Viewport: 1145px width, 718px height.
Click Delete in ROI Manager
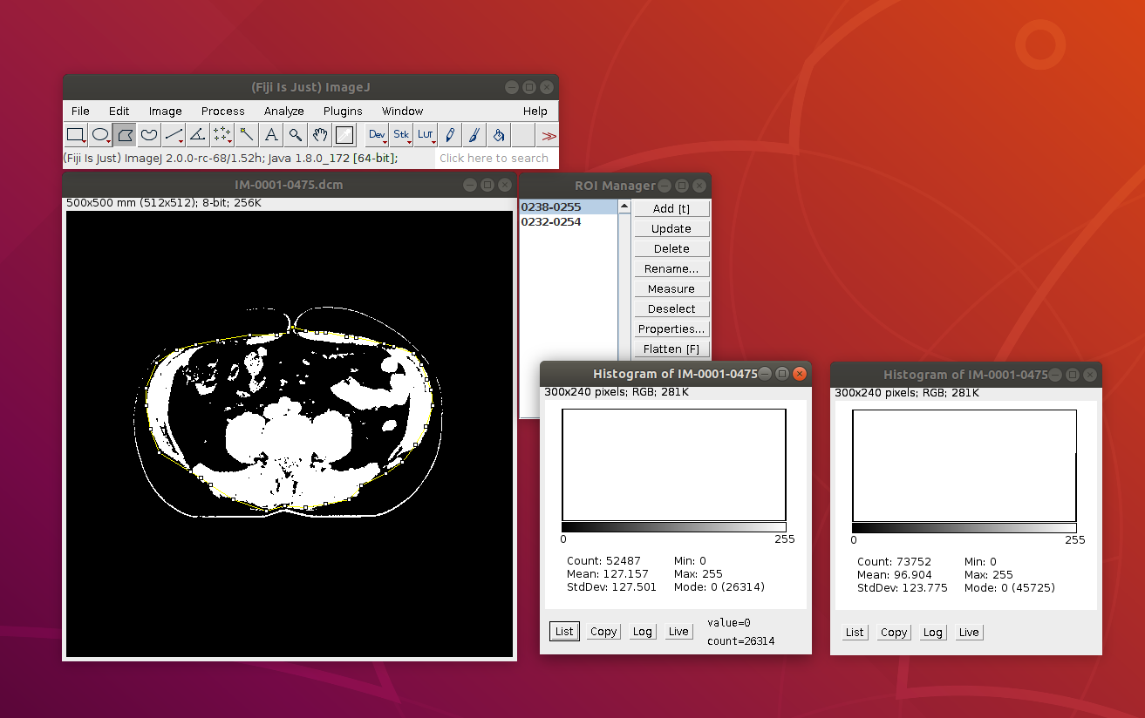(671, 248)
